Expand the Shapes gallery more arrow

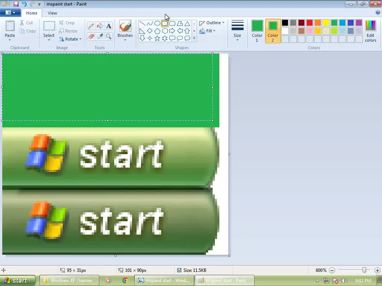click(x=194, y=38)
